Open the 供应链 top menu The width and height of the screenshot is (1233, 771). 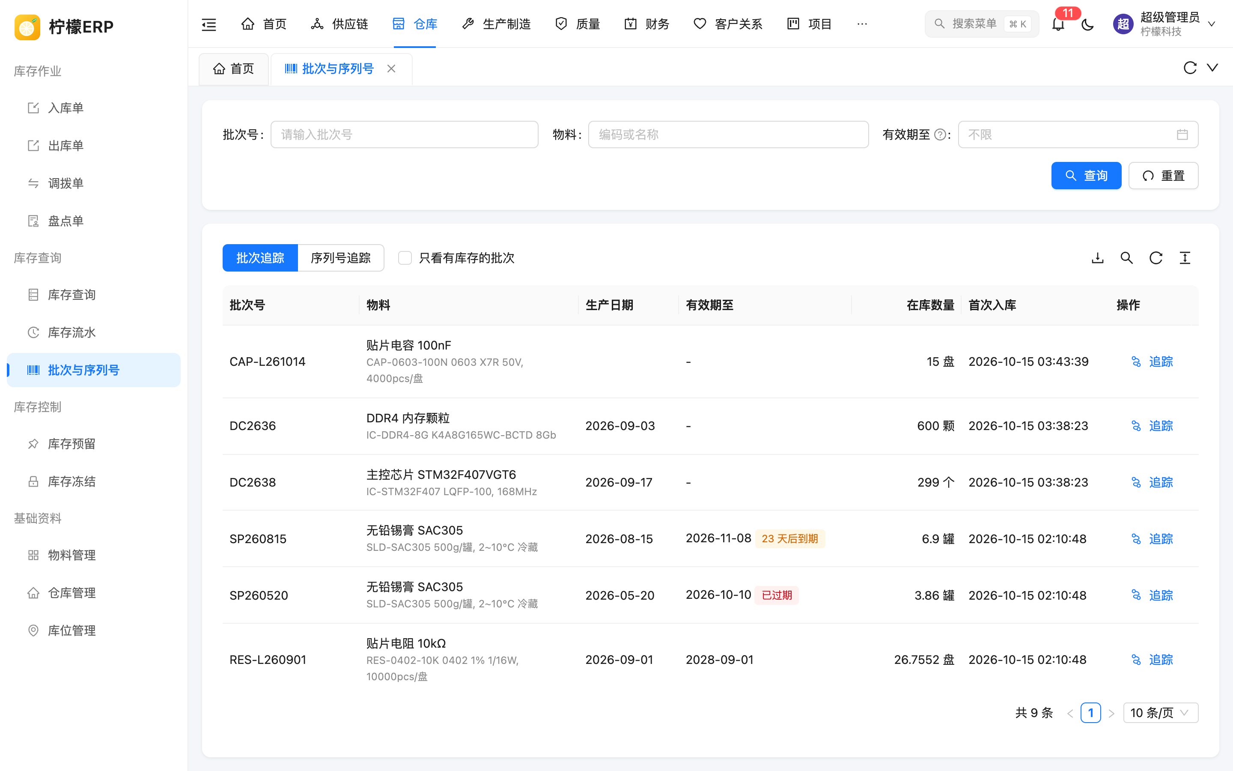click(340, 24)
